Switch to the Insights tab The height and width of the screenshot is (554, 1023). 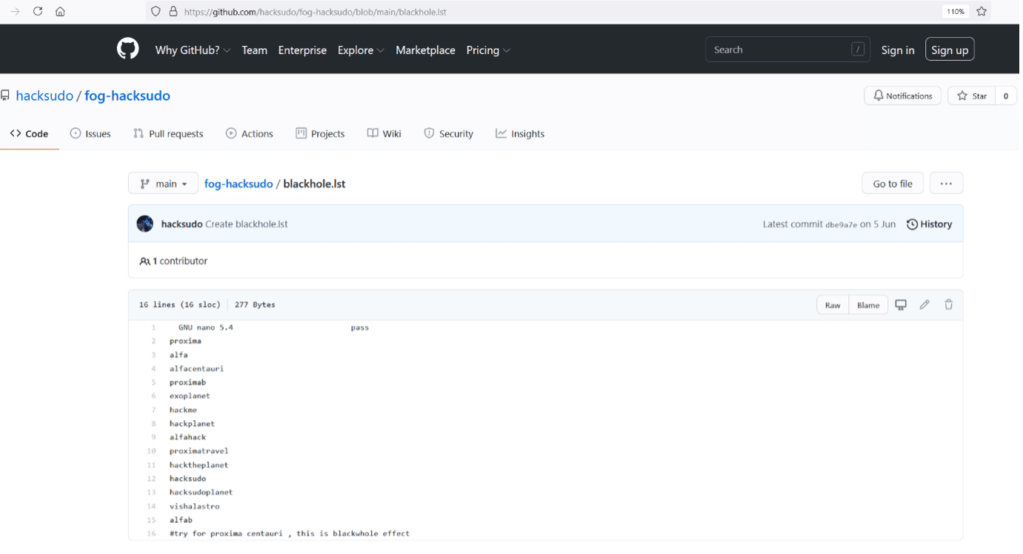[x=520, y=134]
